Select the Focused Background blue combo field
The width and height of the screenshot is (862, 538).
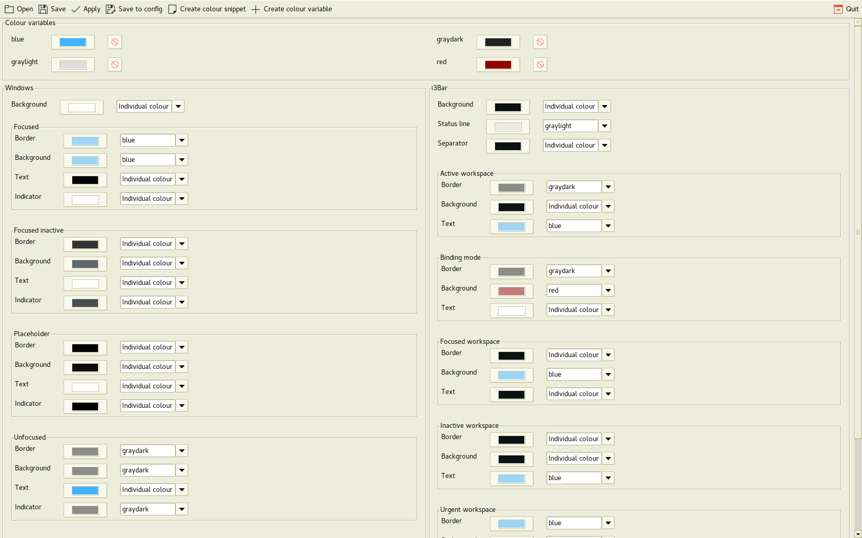tap(148, 160)
